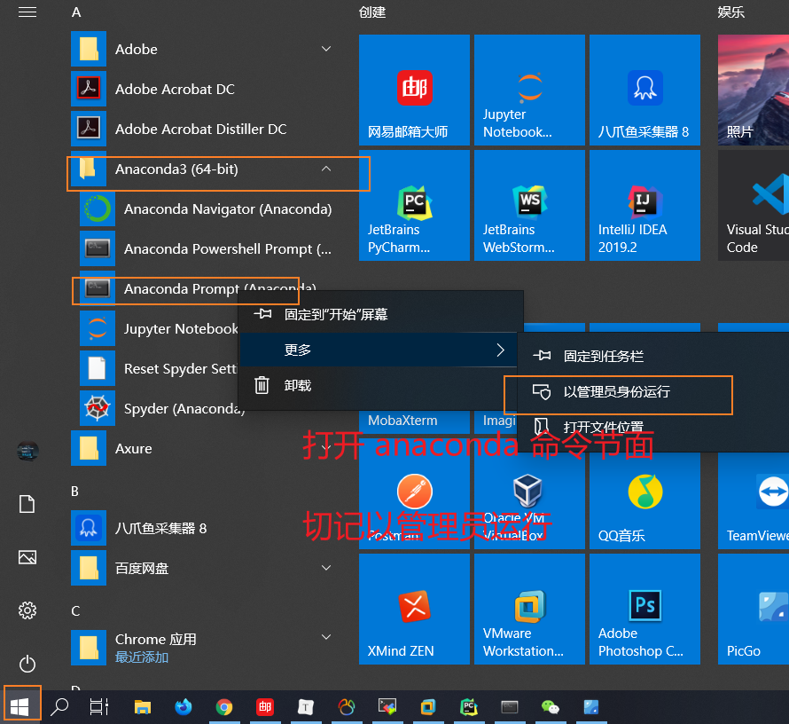Screen dimensions: 789x724
Task: Open Documents from the left rail
Action: (27, 504)
